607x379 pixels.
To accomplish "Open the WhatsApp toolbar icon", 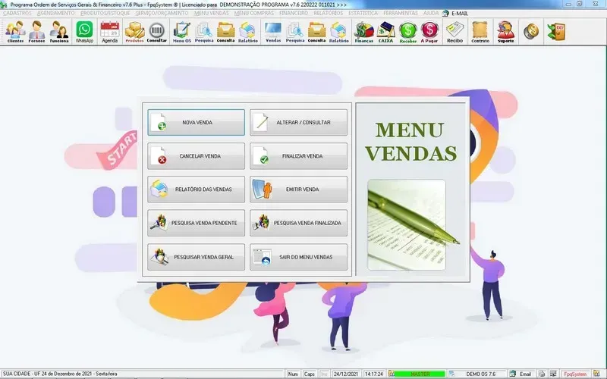I will 84,31.
